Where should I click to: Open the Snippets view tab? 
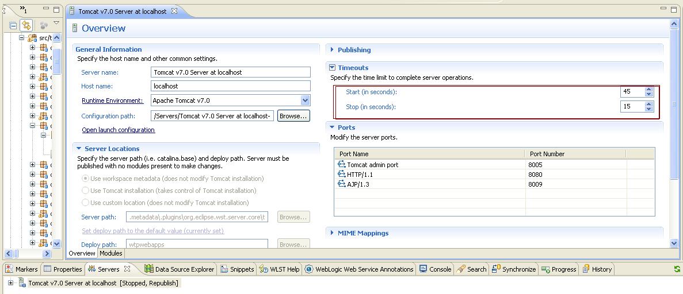(237, 269)
